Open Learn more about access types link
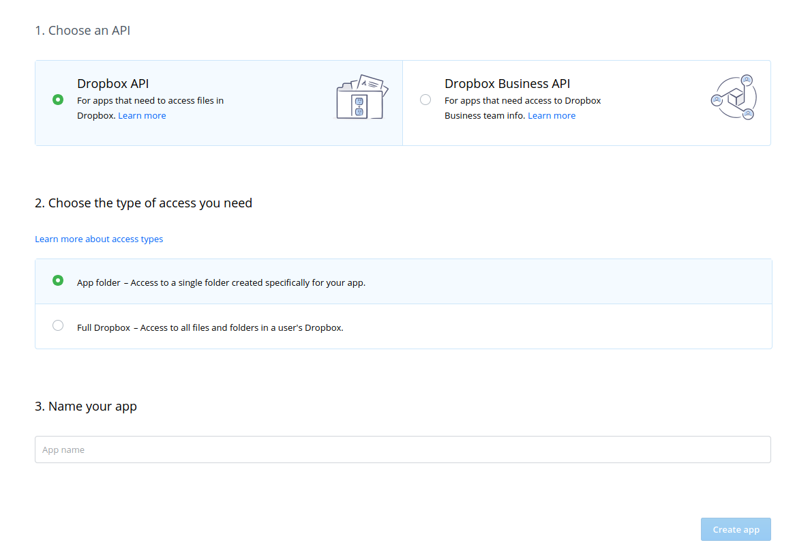 [99, 239]
